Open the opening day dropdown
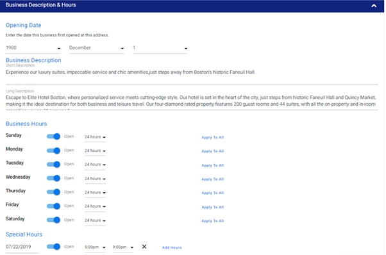386x255 pixels. click(160, 48)
